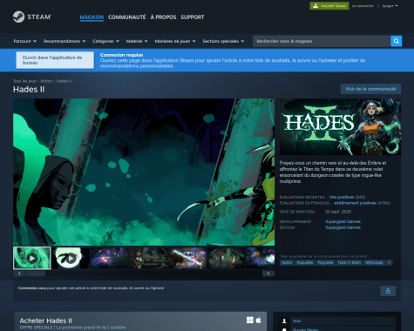Click in the store search field
This screenshot has height=331, width=414.
tap(322, 41)
